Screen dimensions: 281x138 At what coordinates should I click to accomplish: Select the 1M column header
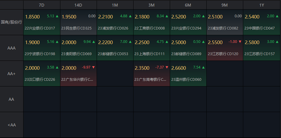click(x=115, y=5)
